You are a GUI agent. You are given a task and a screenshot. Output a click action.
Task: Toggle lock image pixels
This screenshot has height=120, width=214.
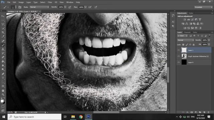[x=187, y=44]
